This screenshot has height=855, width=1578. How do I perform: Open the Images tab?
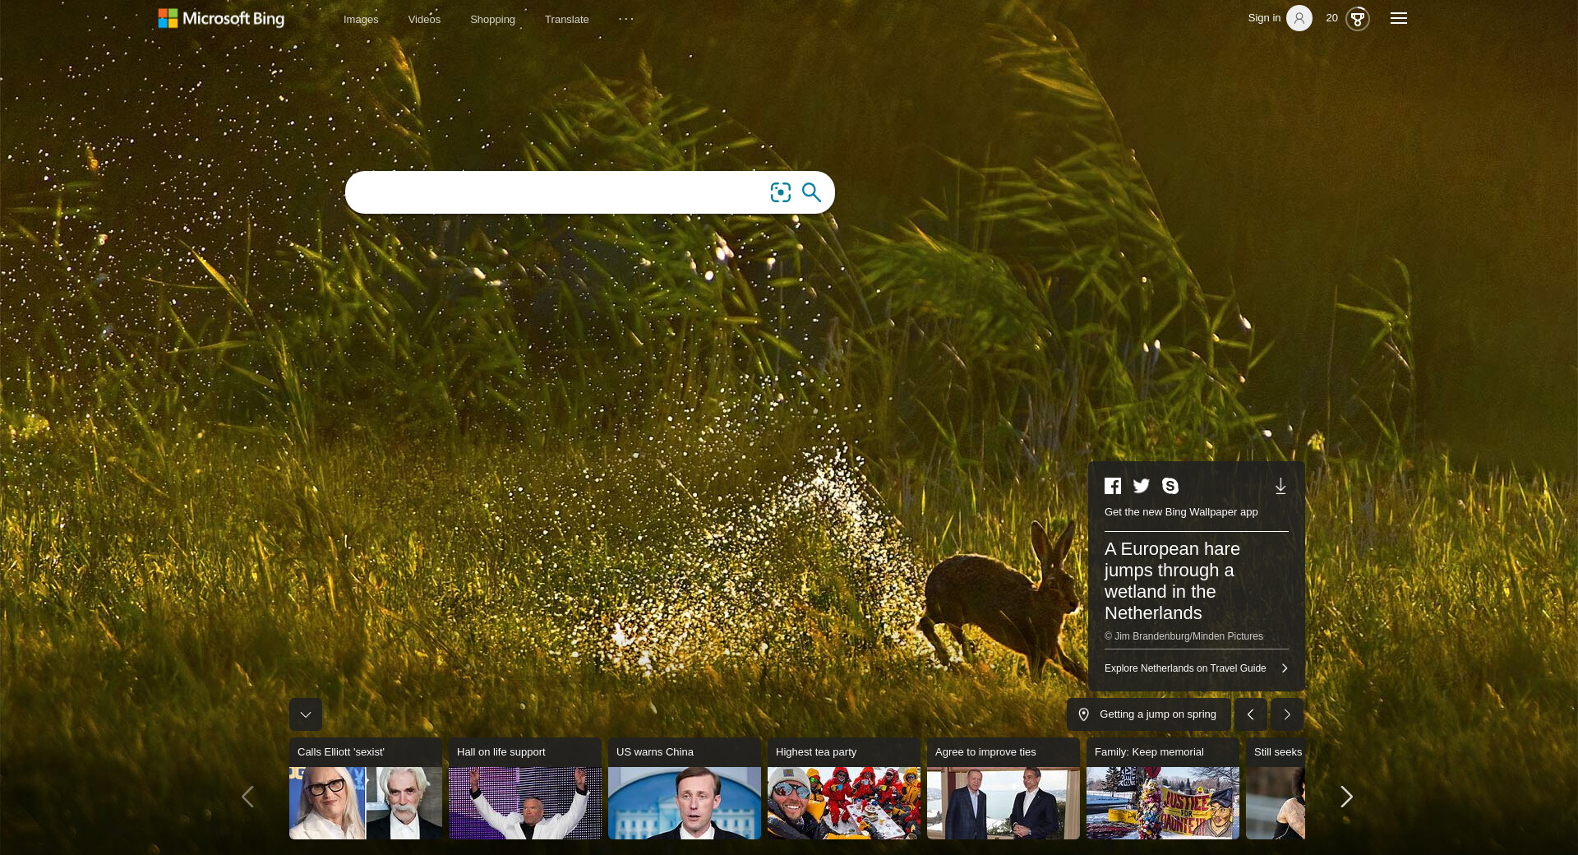point(361,20)
